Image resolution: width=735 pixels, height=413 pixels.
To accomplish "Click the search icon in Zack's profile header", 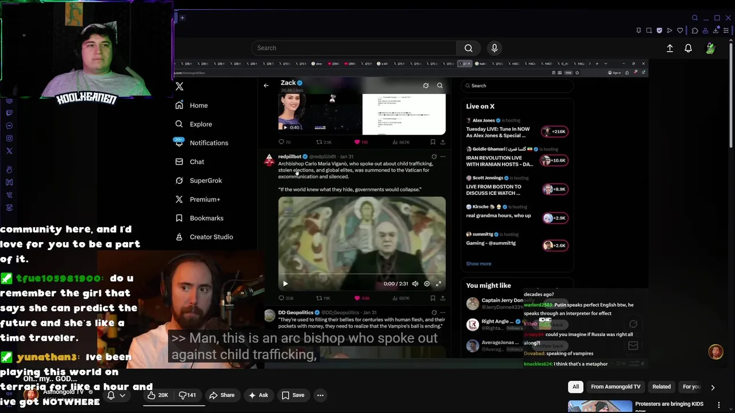I will (x=440, y=85).
